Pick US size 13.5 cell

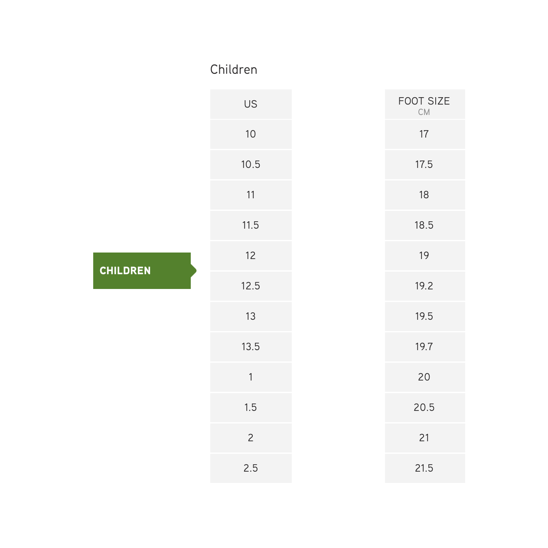click(x=251, y=347)
